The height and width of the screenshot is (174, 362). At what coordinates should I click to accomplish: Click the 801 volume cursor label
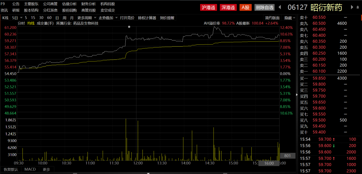(288, 156)
